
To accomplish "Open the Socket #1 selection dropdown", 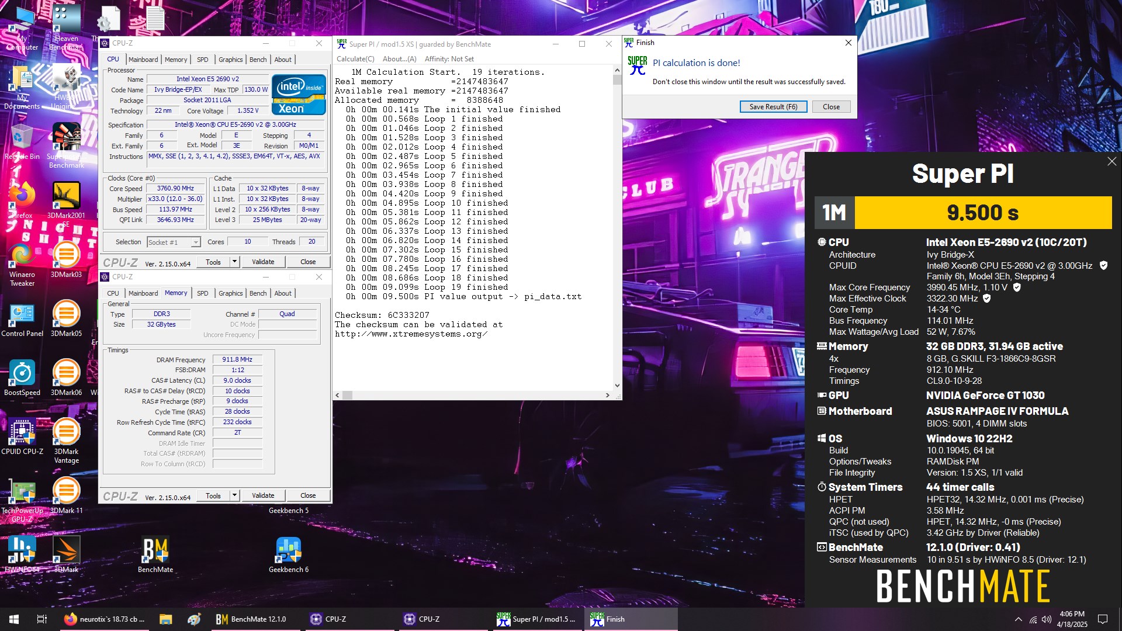I will (174, 242).
